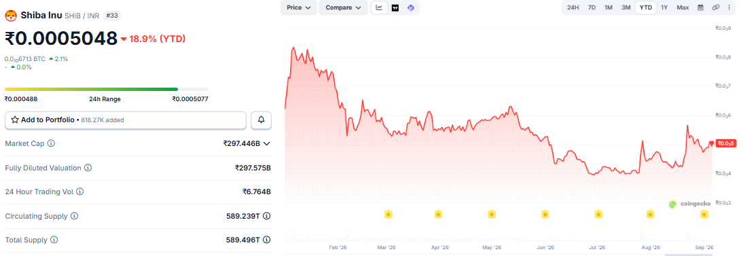The width and height of the screenshot is (741, 256).
Task: Switch to the line chart view icon
Action: click(x=380, y=7)
